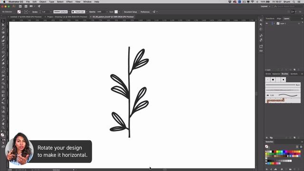Open the Character panel icon in the dock
This screenshot has height=171, width=304.
(x=261, y=20)
